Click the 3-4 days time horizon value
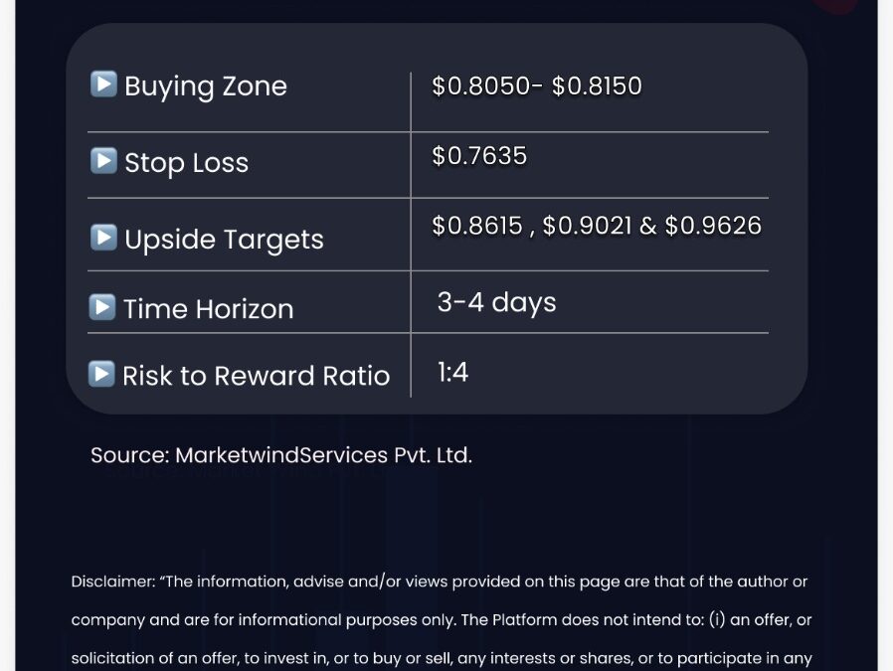The height and width of the screenshot is (671, 893). click(x=496, y=302)
